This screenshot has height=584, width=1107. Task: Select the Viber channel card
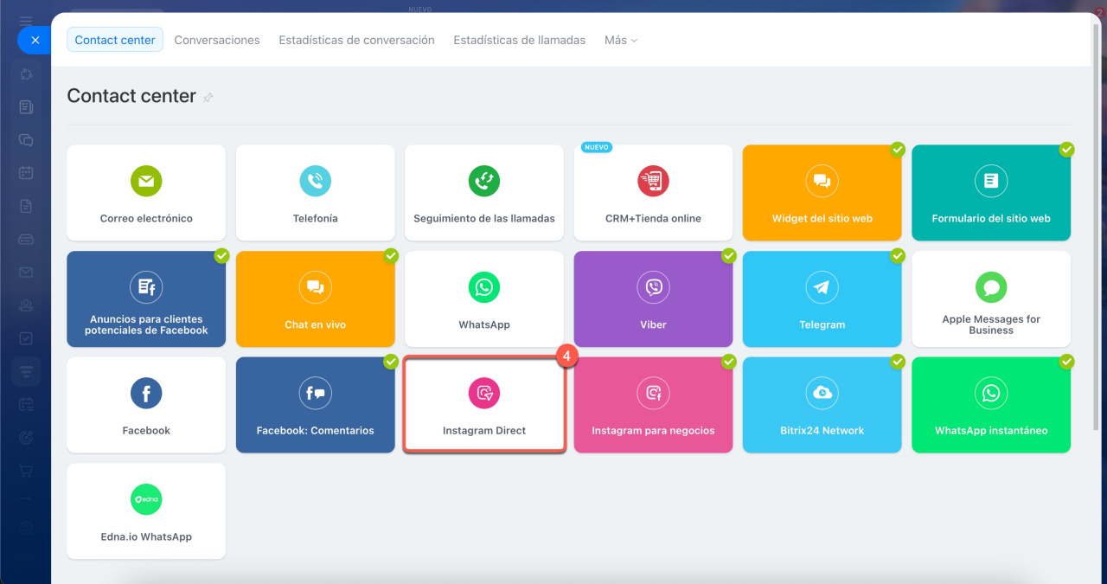click(x=653, y=298)
